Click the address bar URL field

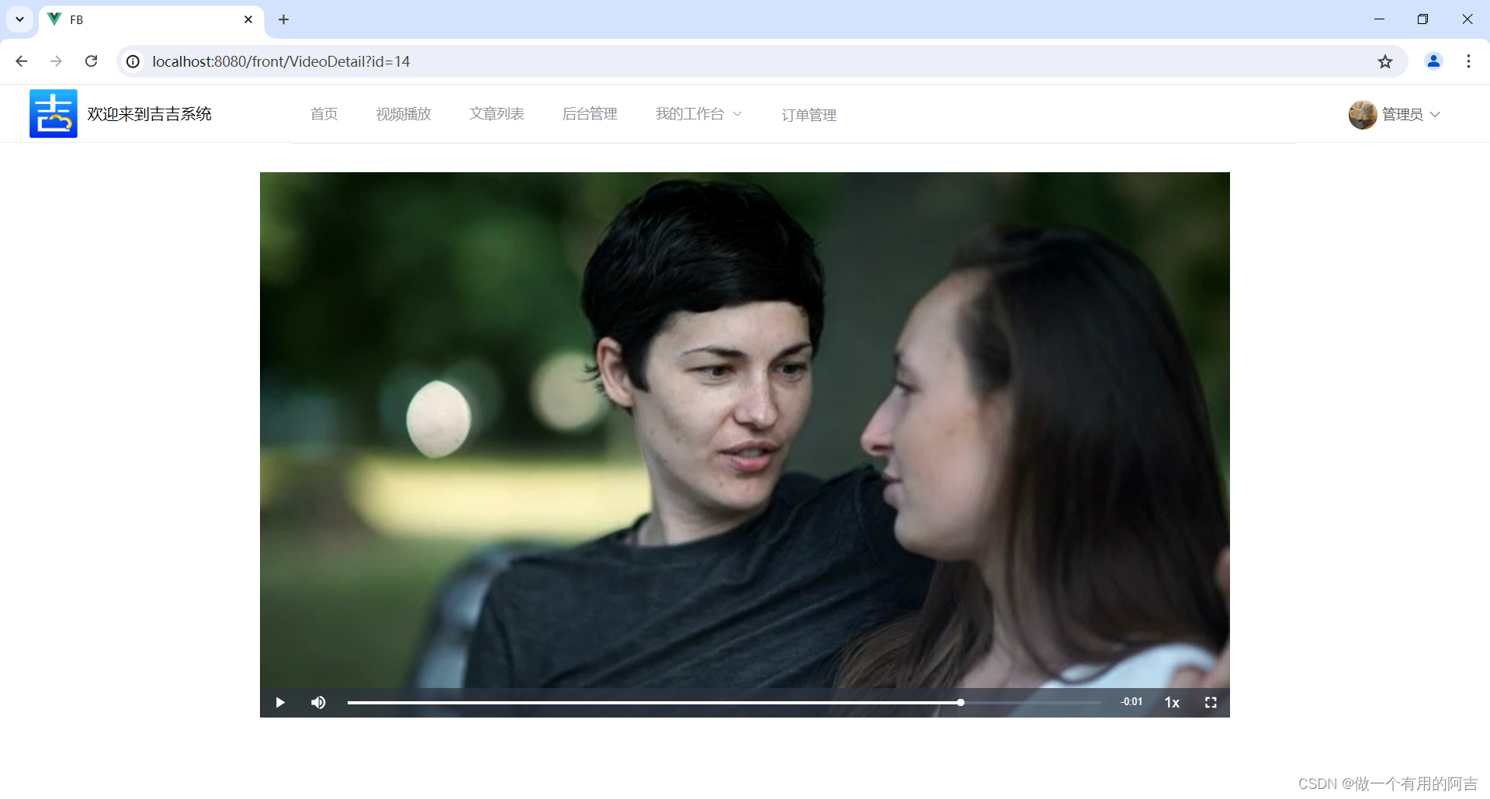[761, 61]
